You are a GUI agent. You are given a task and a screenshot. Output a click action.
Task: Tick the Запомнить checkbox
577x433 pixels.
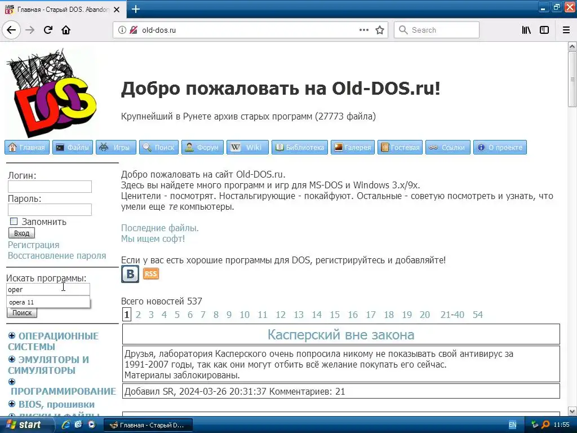click(x=14, y=221)
